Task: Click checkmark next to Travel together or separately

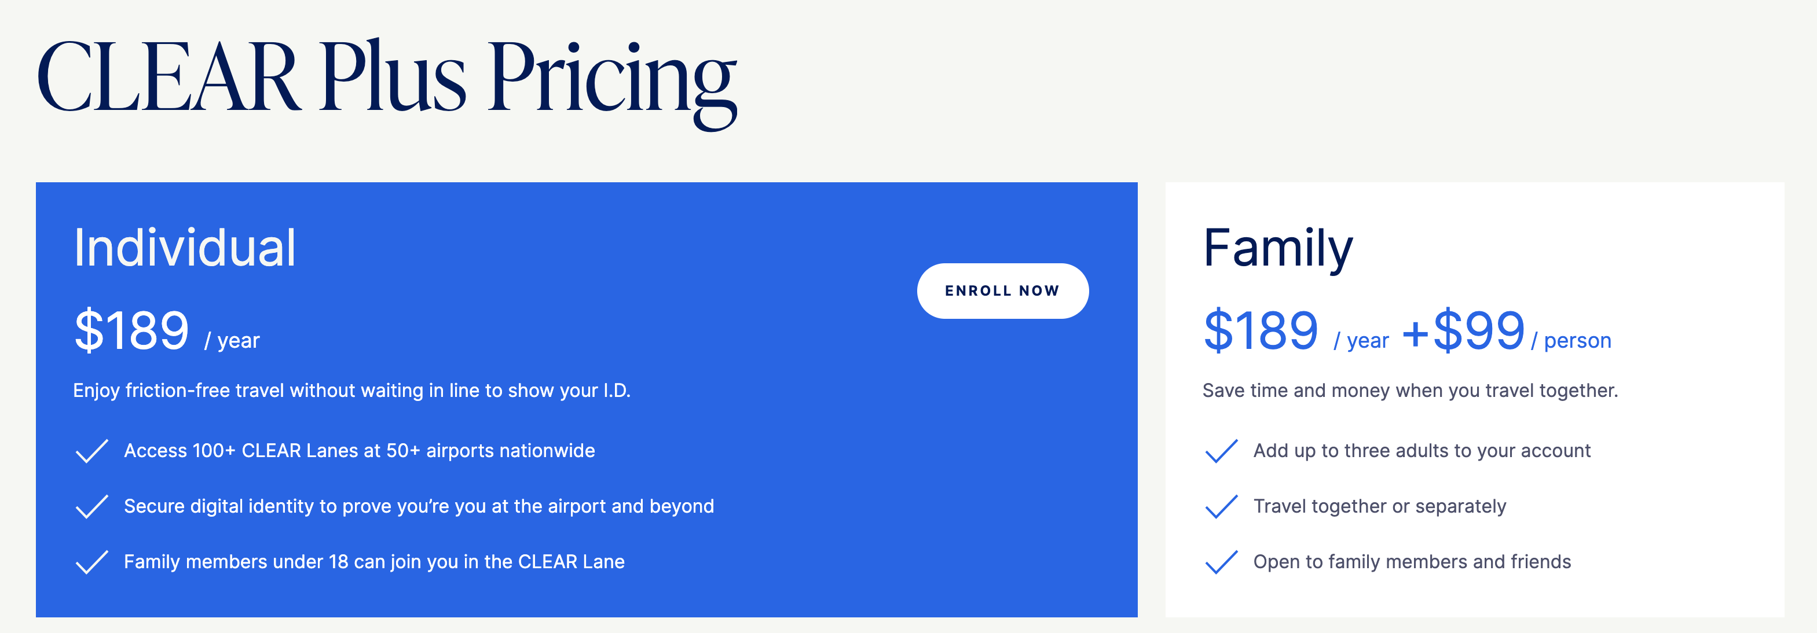Action: 1221,506
